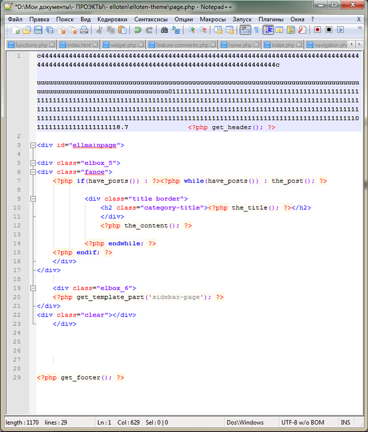Click the UTF-8 w/o BOM status field
This screenshot has width=368, height=432.
(x=303, y=422)
